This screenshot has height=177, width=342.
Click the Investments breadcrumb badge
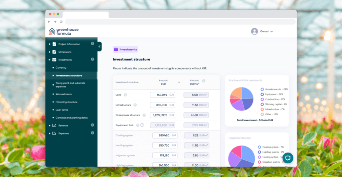(126, 49)
